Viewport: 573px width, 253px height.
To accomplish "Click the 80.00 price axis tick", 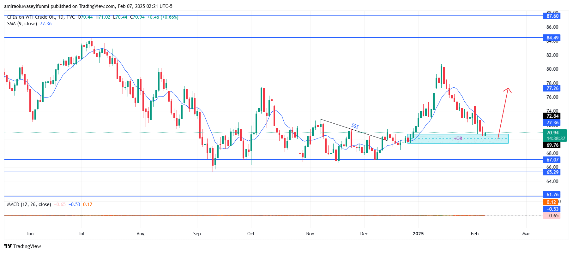I will [552, 69].
